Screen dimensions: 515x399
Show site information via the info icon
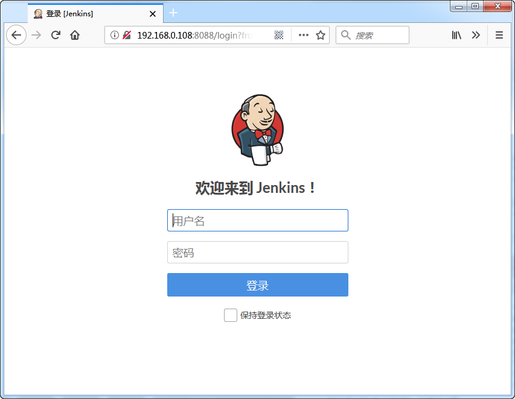[114, 35]
